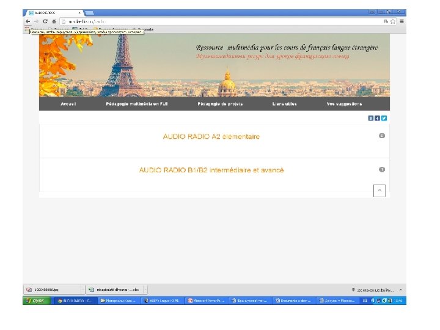
Task: Switch to ABBYY Lingvo taskbar button
Action: coord(163,301)
